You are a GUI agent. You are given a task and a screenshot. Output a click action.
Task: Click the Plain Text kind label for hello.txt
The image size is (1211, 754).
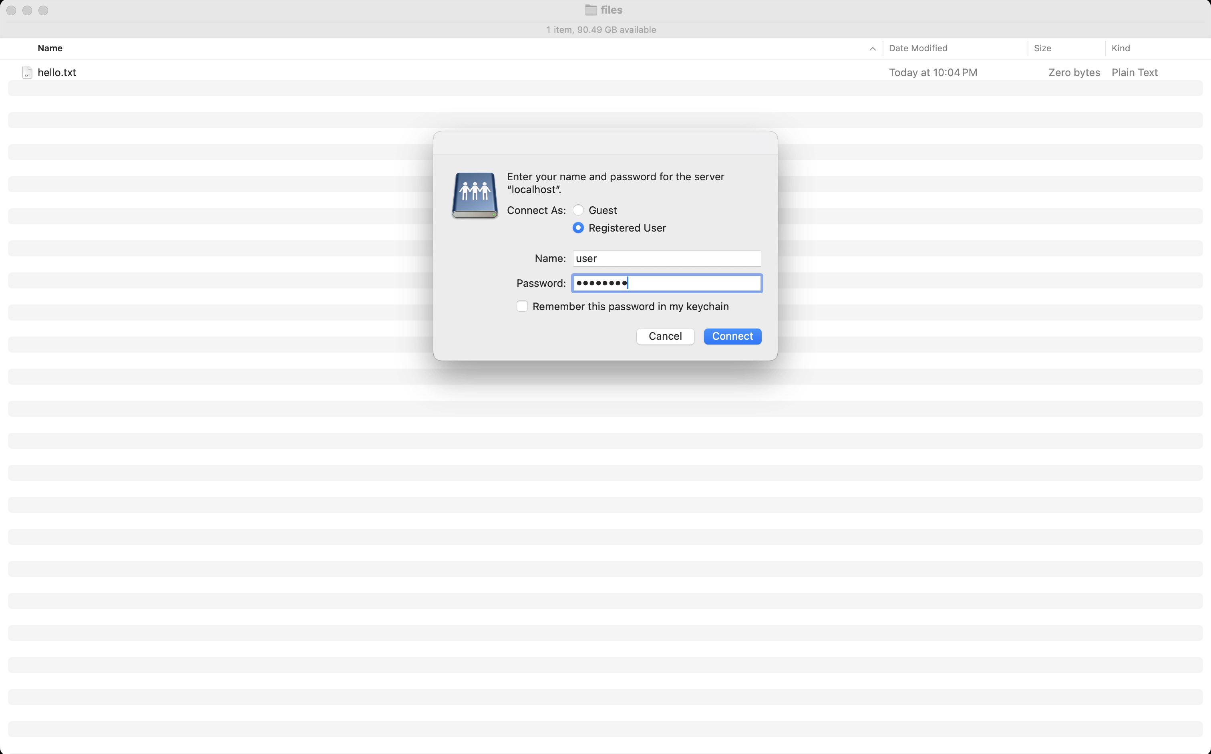click(1135, 72)
